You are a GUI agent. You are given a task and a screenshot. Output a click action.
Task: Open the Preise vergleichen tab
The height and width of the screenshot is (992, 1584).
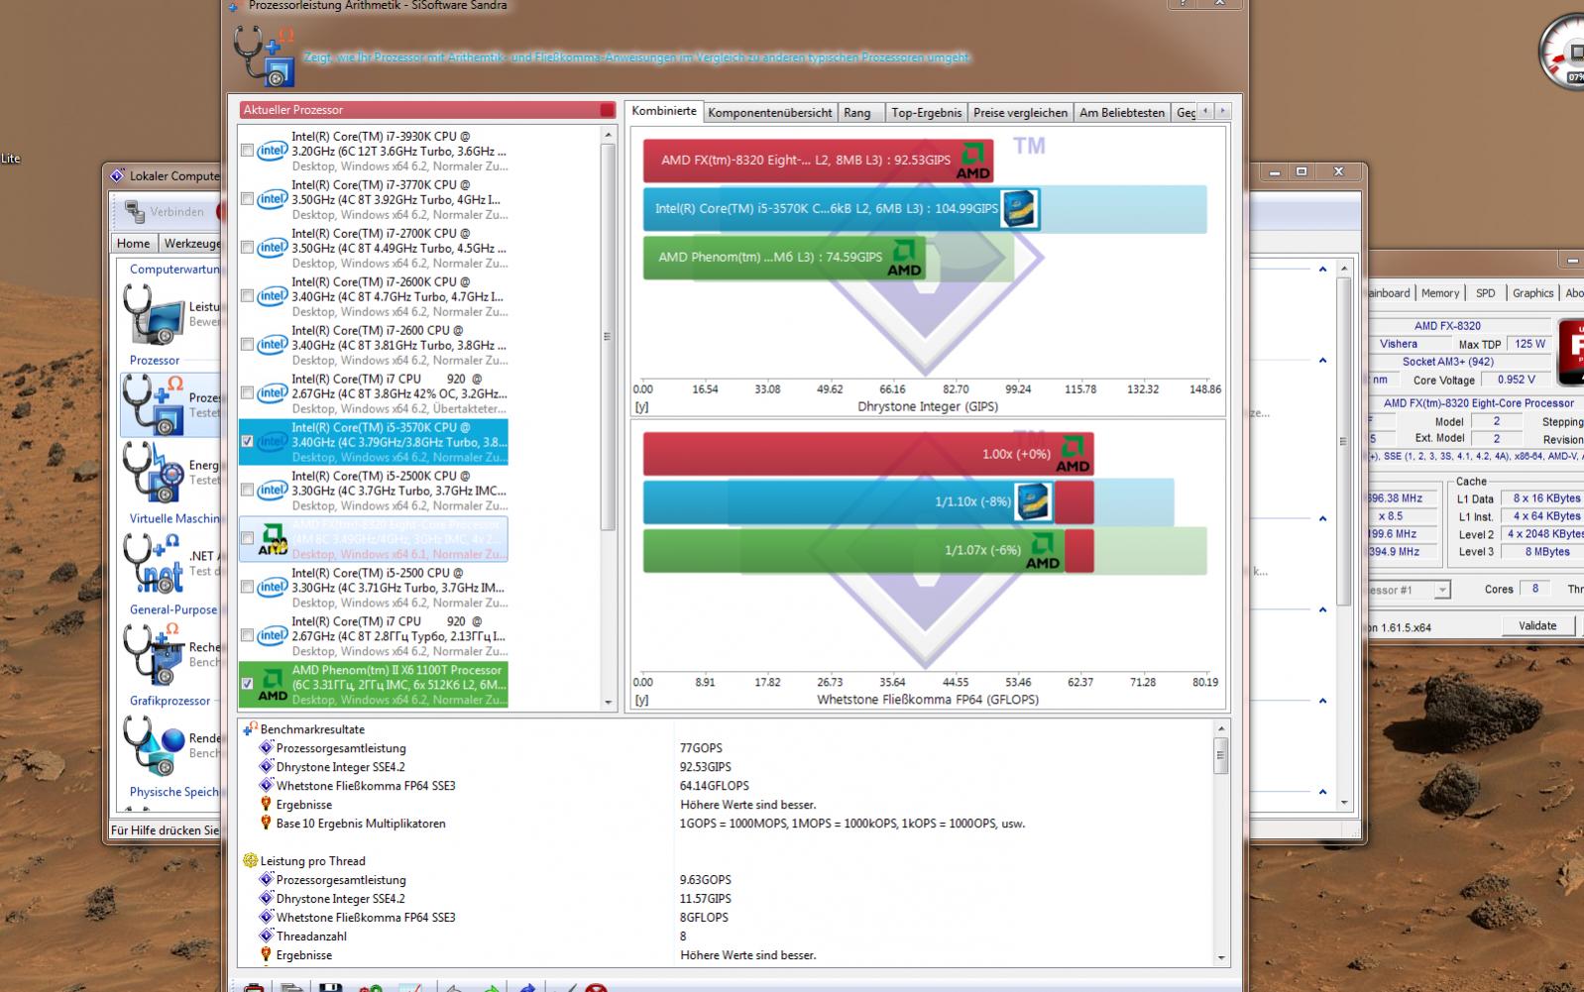coord(1020,112)
